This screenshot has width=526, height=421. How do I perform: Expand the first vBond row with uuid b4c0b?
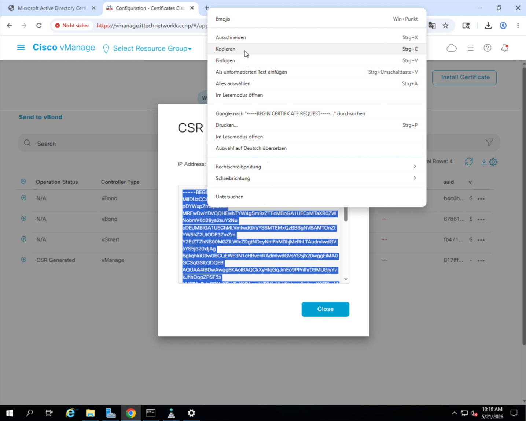click(x=23, y=198)
